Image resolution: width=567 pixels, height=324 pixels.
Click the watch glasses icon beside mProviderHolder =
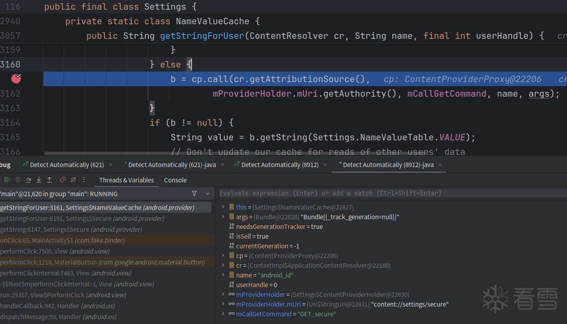click(x=232, y=294)
